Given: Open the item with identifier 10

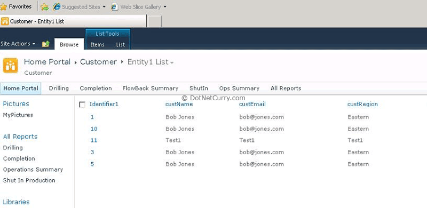Looking at the screenshot, I should [94, 129].
